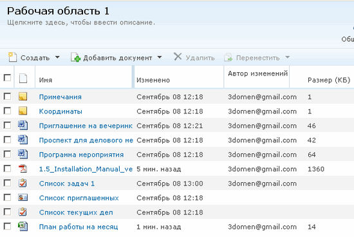The height and width of the screenshot is (237, 354).
Task: Click author email in Список задач 1 row
Action: 263,184
